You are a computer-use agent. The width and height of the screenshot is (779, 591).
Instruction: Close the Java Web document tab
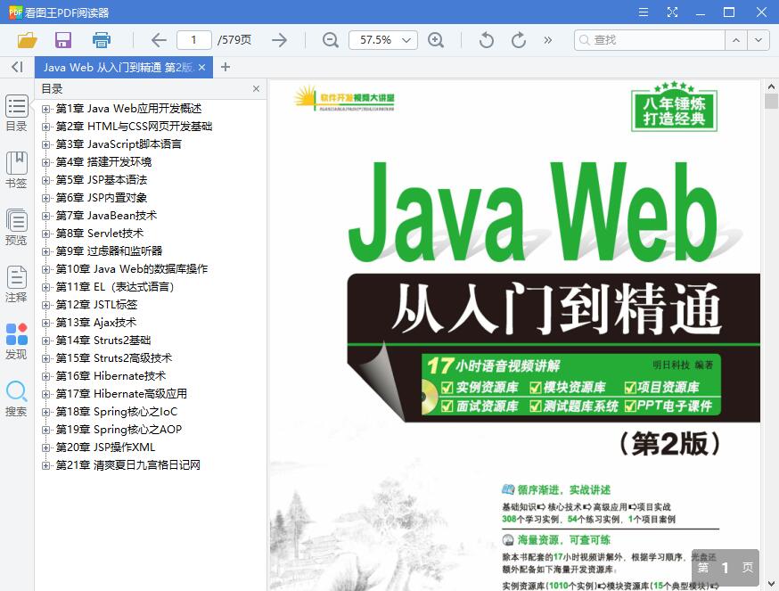tap(201, 67)
